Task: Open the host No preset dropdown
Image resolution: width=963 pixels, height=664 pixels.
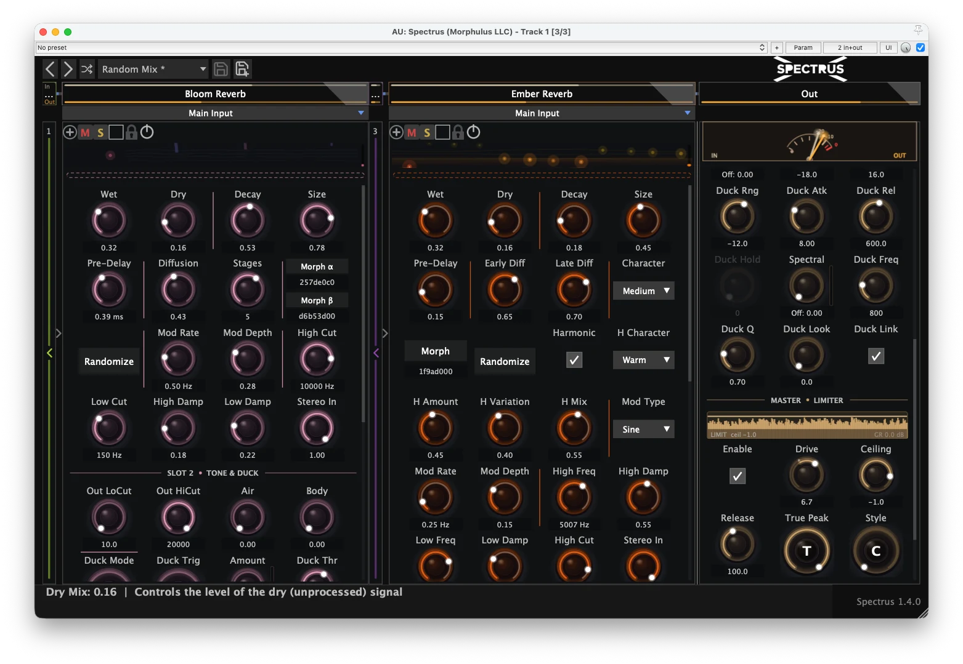Action: coord(401,47)
